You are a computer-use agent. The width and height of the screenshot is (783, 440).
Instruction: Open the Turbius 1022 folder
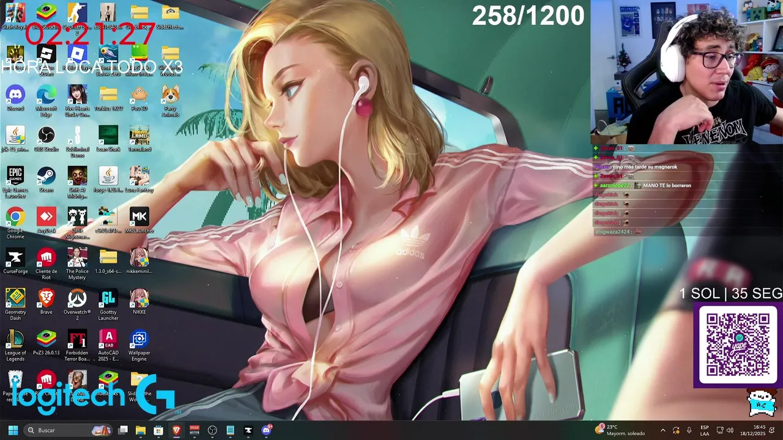click(108, 98)
